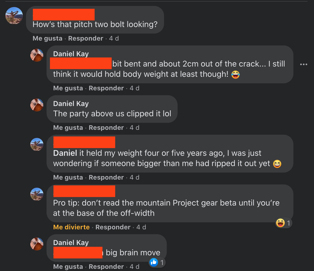Viewport: 314px width, 271px height.
Task: Click the bold 'Daniel' mention in the reply
Action: [x=65, y=153]
